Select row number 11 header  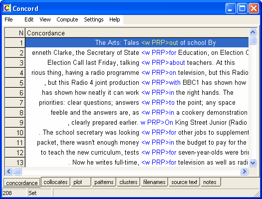click(15, 143)
